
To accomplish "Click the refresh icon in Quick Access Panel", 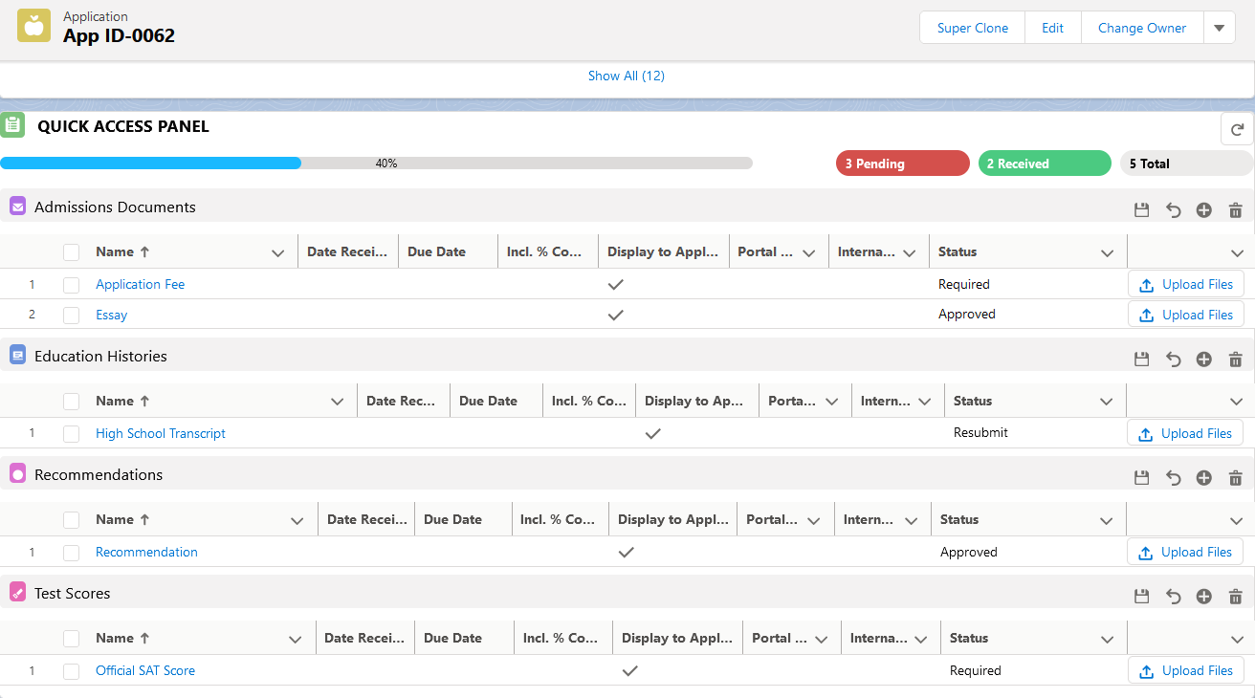I will point(1236,129).
